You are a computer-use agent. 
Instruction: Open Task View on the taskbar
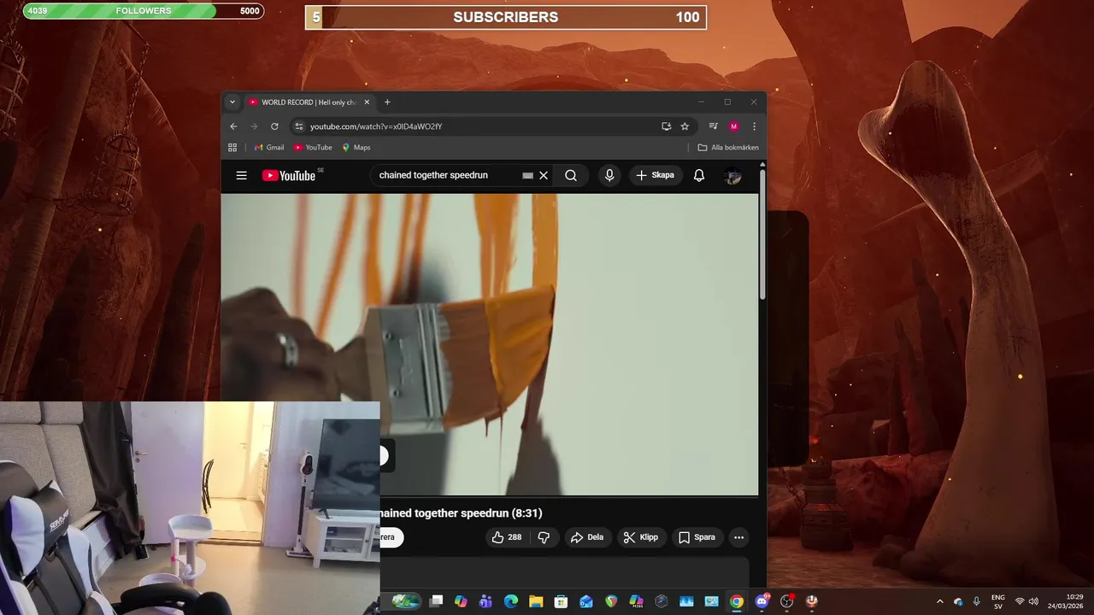[x=436, y=601]
